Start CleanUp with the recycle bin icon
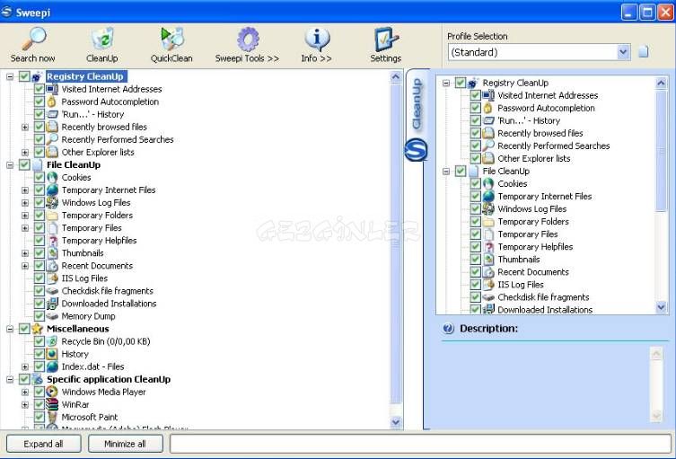The image size is (676, 459). pos(102,40)
